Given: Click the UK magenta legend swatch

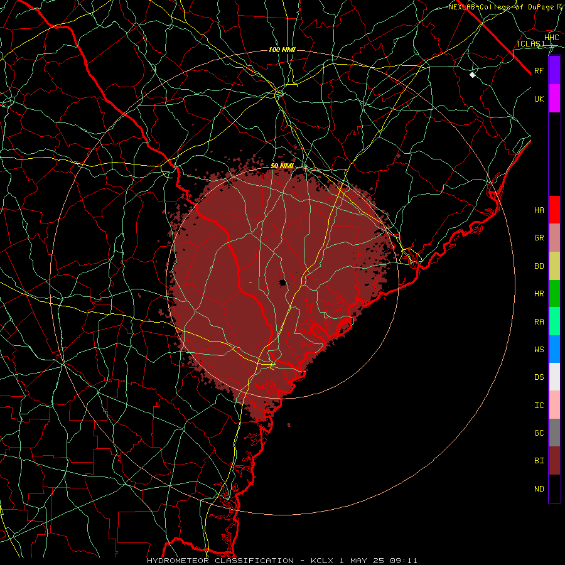Looking at the screenshot, I should click(x=554, y=99).
